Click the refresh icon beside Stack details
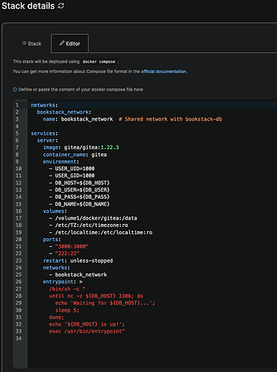The height and width of the screenshot is (372, 277). pos(61,6)
